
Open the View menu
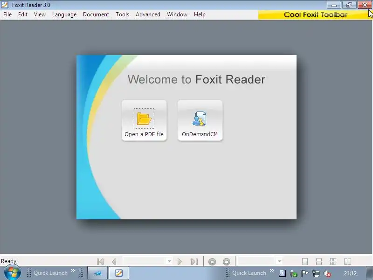(40, 14)
